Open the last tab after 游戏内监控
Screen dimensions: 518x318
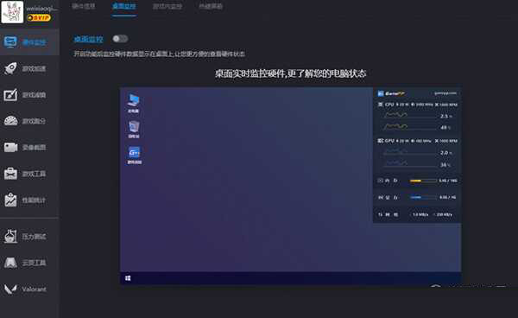click(211, 6)
